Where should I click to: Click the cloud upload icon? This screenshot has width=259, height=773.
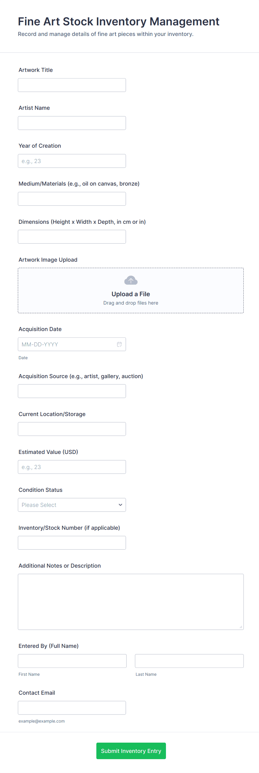tap(131, 281)
